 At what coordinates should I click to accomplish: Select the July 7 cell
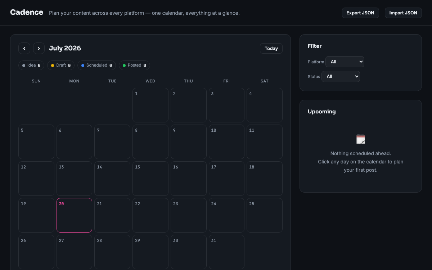(x=112, y=142)
